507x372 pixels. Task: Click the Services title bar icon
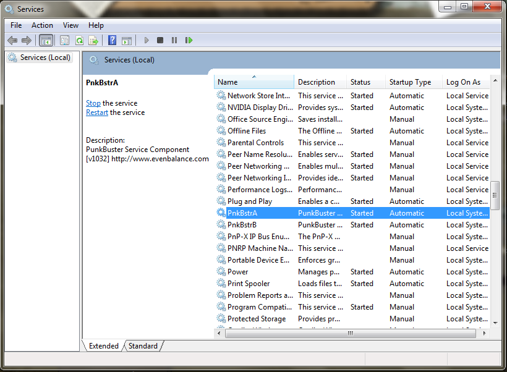point(9,9)
